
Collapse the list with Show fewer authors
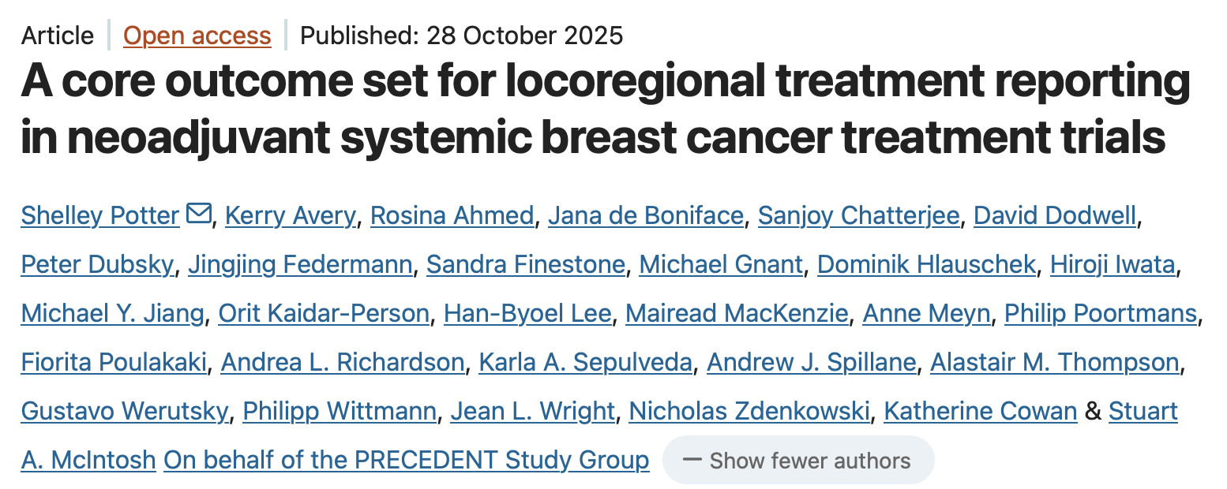pyautogui.click(x=798, y=461)
